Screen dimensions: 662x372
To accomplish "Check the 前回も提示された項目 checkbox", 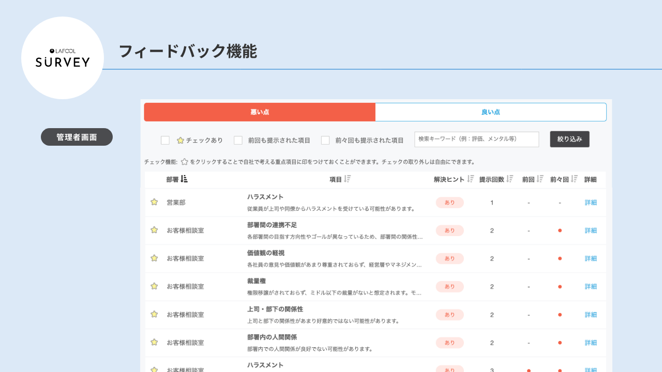I will pos(238,140).
